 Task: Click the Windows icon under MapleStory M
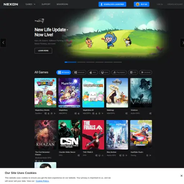tap(93, 113)
